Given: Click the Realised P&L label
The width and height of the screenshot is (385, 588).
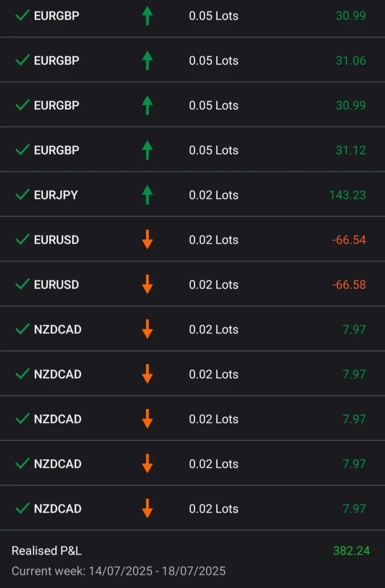Looking at the screenshot, I should (x=47, y=551).
